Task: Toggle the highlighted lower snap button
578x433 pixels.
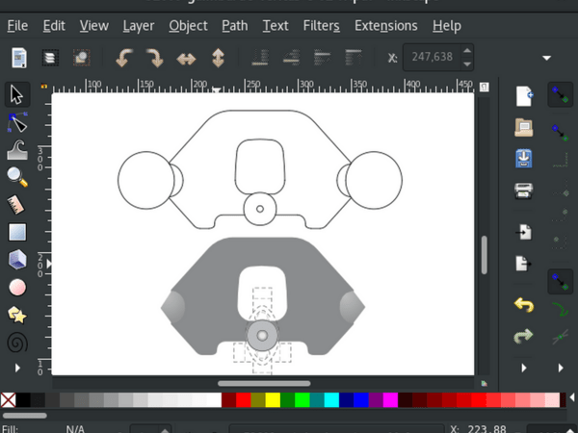Action: pyautogui.click(x=559, y=281)
